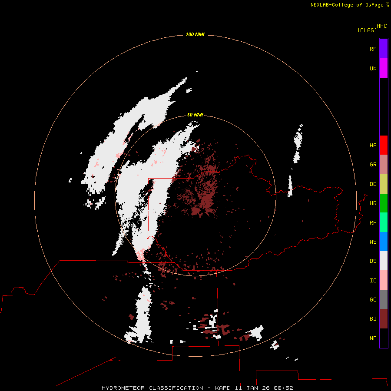Click the BI brown legend swatch
The image size is (391, 391).
point(384,319)
